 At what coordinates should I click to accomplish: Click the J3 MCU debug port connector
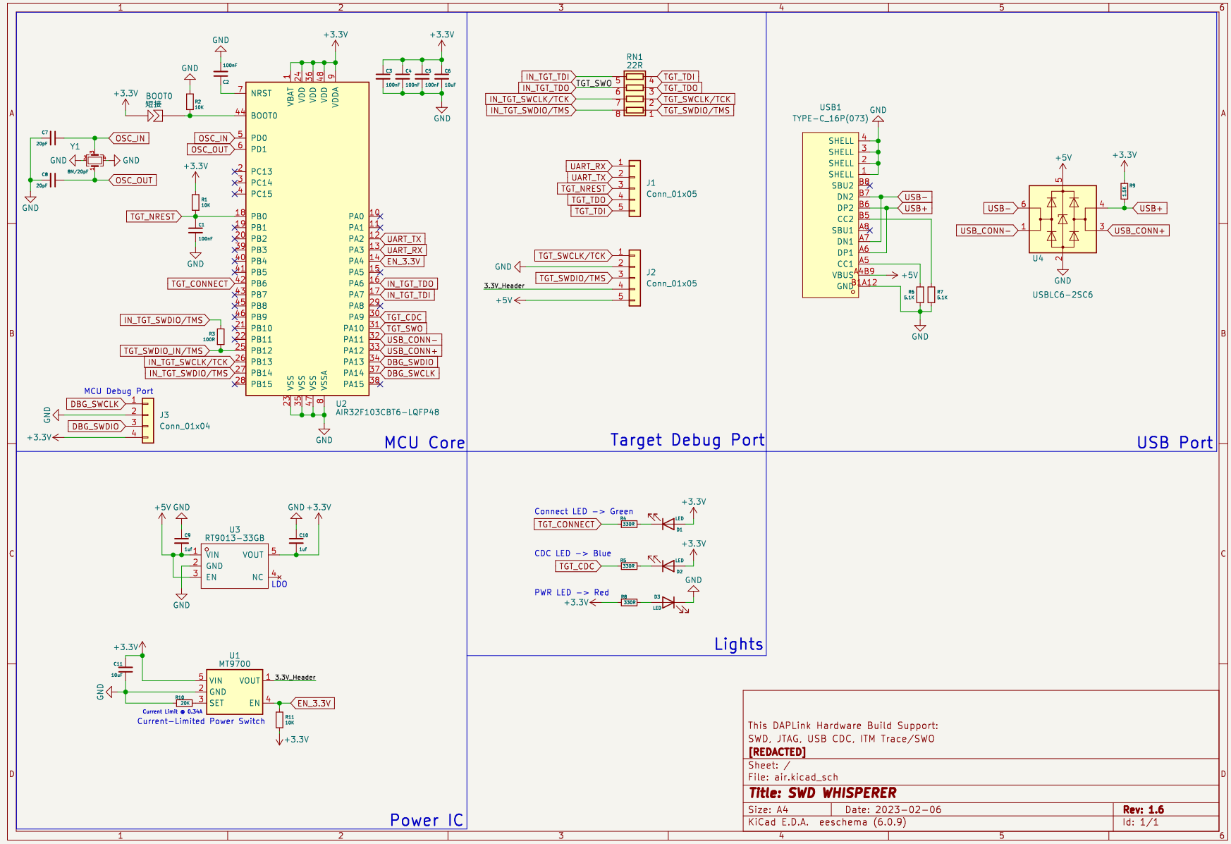point(147,420)
